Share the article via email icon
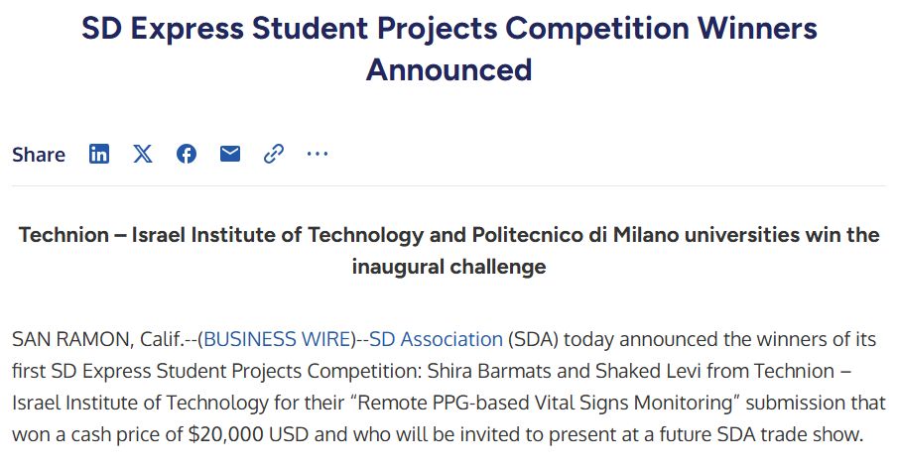This screenshot has height=465, width=897. pyautogui.click(x=230, y=154)
